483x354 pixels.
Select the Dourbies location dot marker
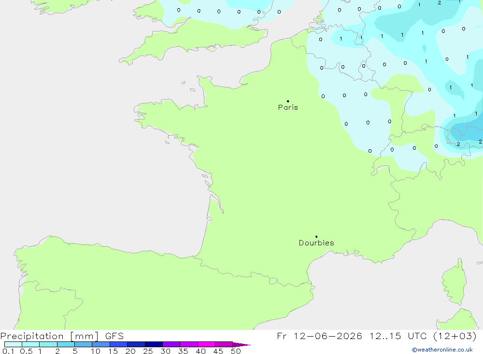(316, 237)
